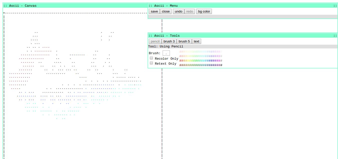
Task: Open the bg color option
Action: pos(204,11)
